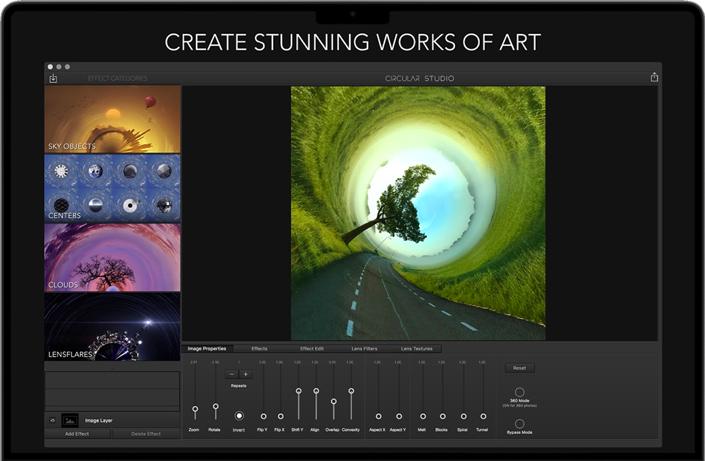Switch to the Lens Textures tab
This screenshot has width=705, height=461.
pos(416,349)
